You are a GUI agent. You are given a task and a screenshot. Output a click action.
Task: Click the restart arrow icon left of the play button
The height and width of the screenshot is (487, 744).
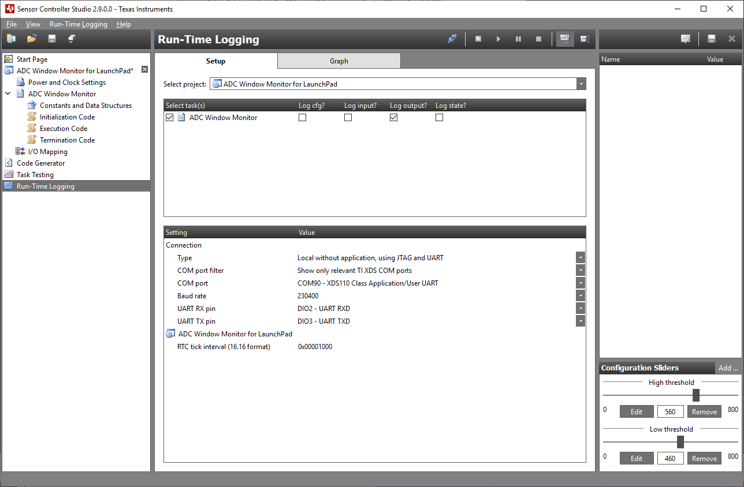(x=478, y=39)
